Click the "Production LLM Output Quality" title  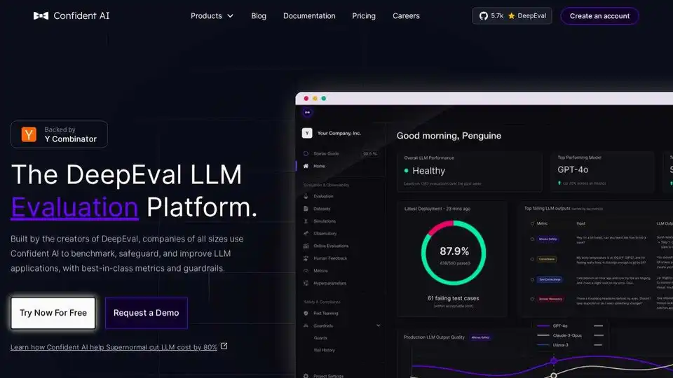(x=434, y=337)
